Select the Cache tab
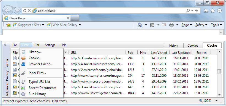Screen dimensions: 226x106 click(x=212, y=45)
